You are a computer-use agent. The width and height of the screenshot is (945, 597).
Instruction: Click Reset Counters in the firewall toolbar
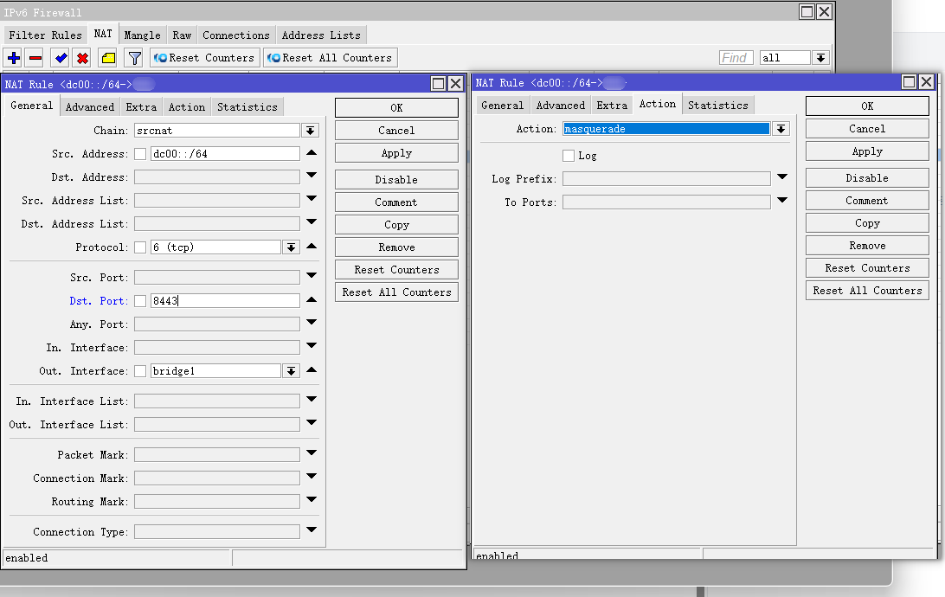(204, 58)
